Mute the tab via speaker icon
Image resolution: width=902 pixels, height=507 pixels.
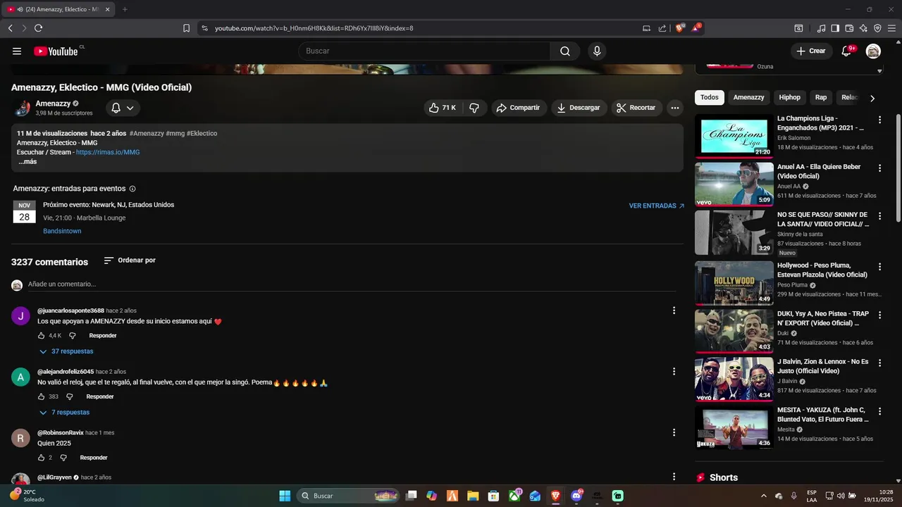[x=20, y=9]
